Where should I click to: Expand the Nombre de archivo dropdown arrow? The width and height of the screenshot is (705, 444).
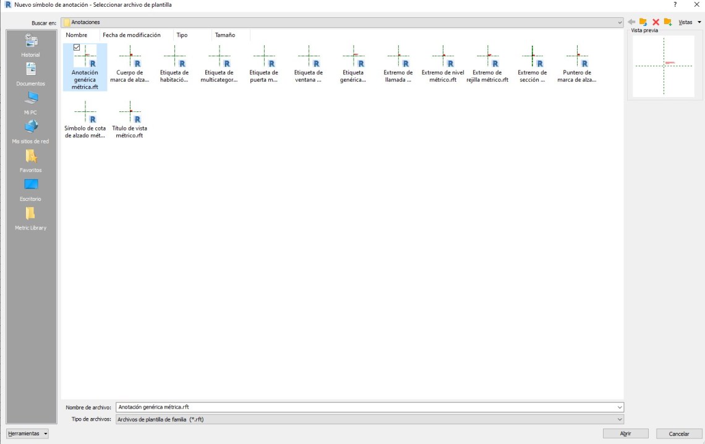point(620,408)
